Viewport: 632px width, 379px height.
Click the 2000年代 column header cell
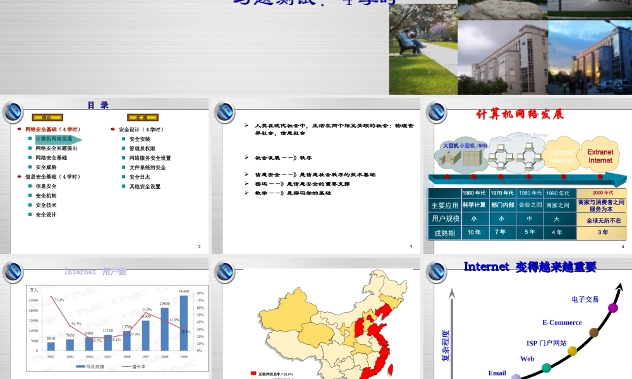pos(603,192)
